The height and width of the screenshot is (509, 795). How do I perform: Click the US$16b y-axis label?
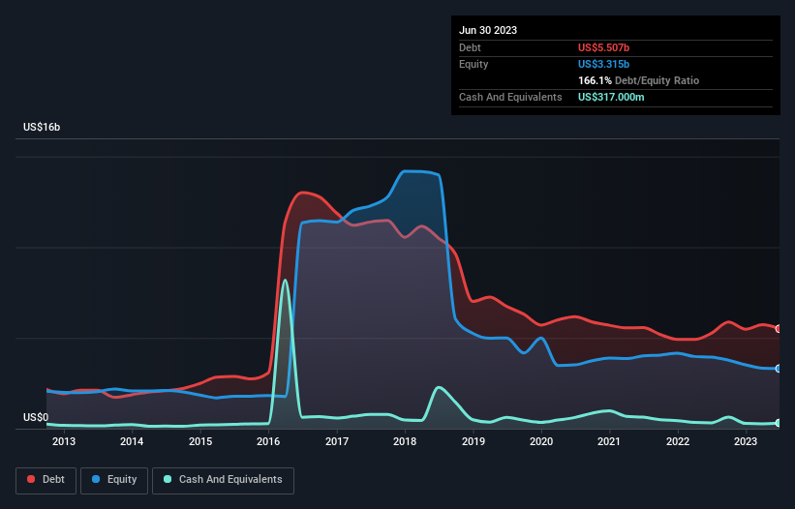(x=42, y=127)
